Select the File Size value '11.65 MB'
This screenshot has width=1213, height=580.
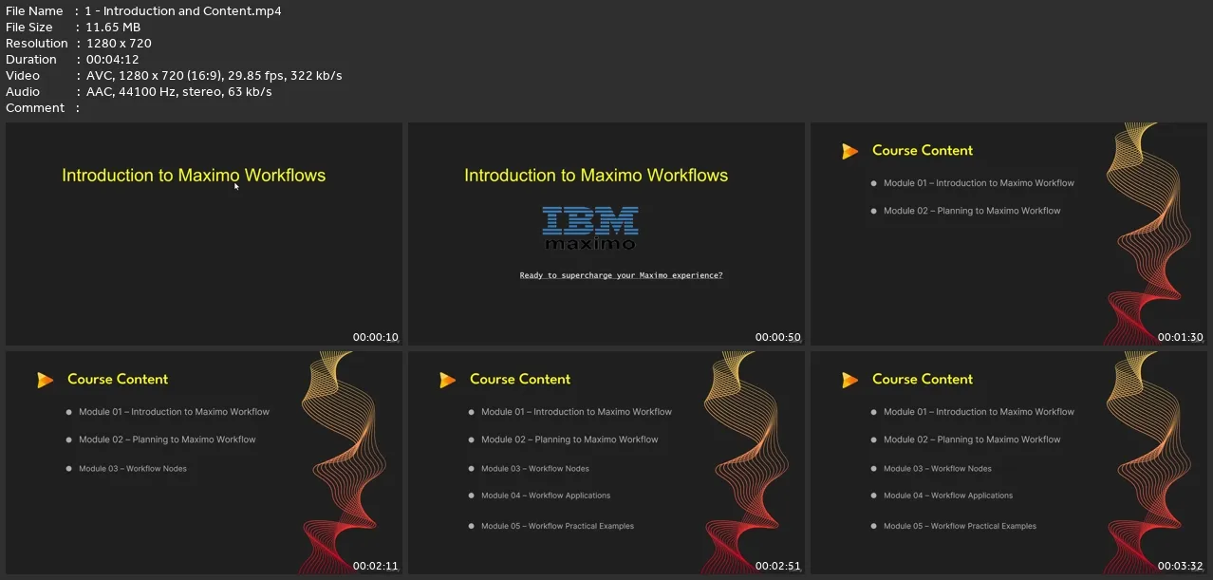point(113,27)
